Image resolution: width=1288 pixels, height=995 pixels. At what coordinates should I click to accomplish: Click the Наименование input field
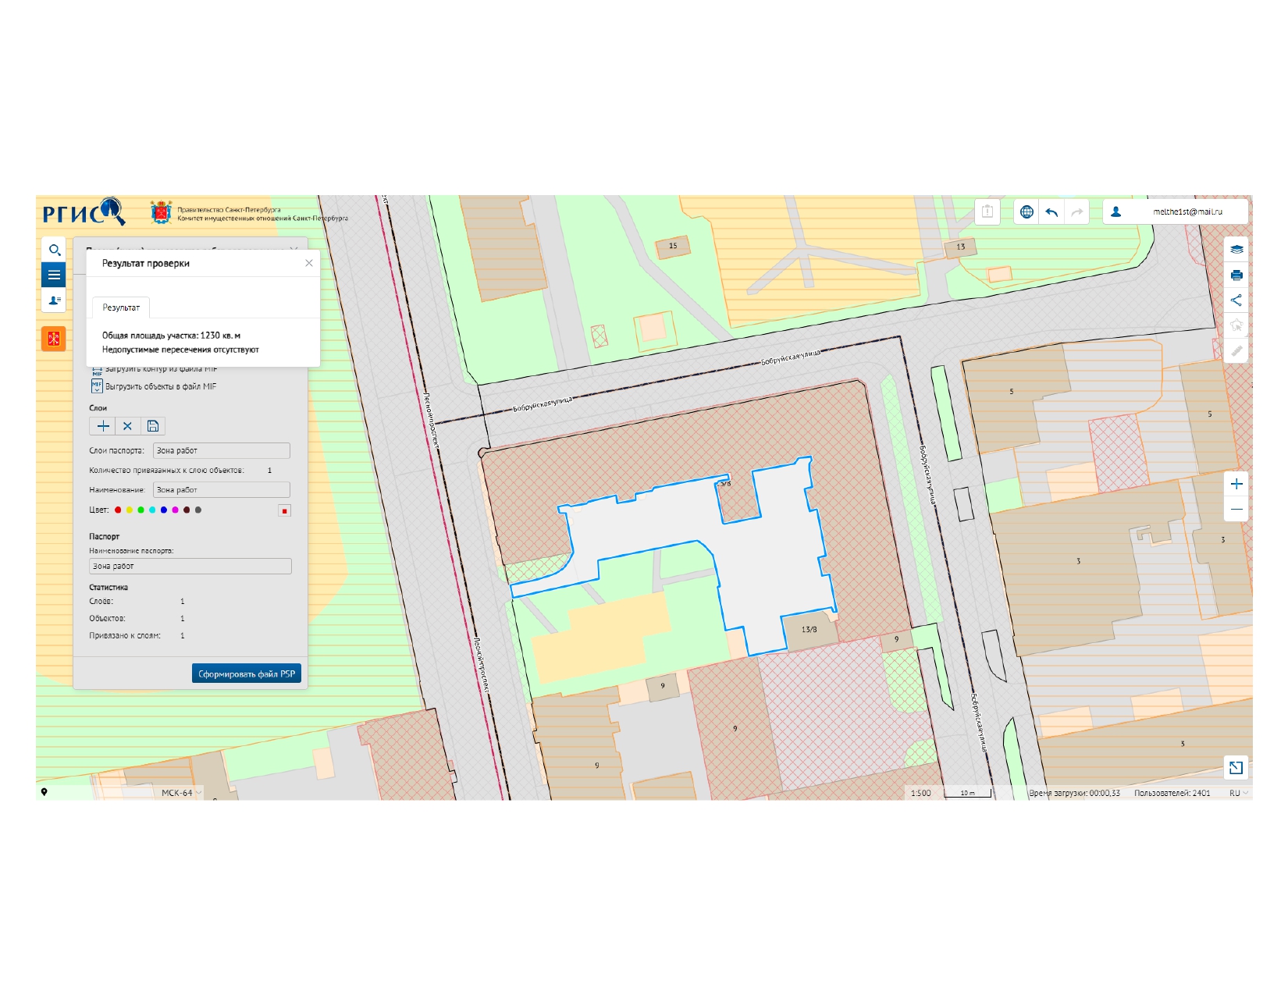pyautogui.click(x=222, y=490)
